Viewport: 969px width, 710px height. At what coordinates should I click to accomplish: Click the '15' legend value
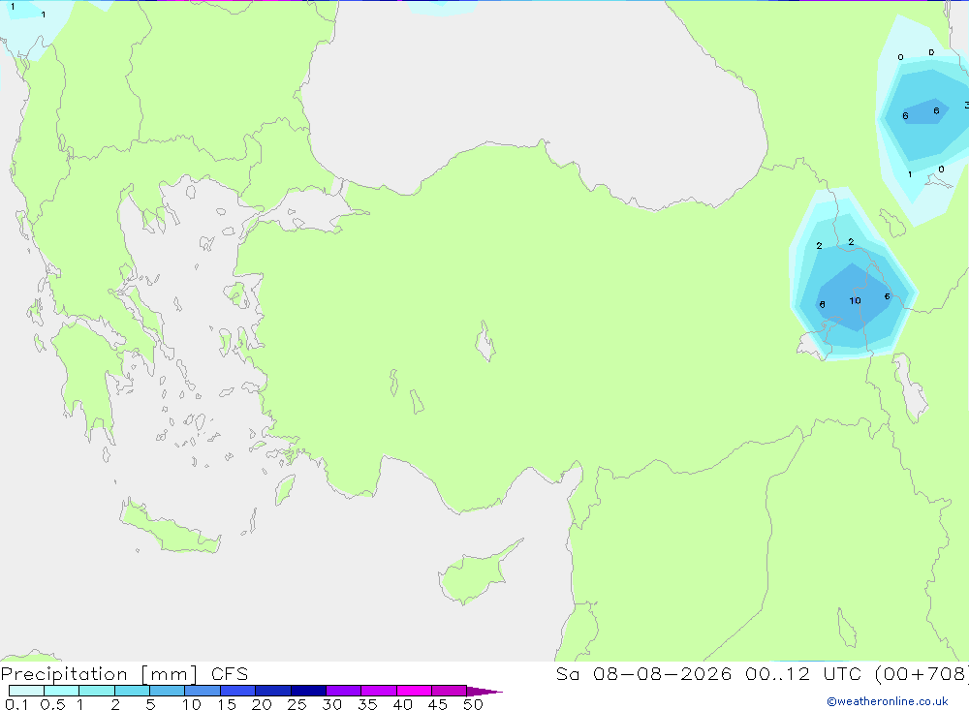coord(226,704)
